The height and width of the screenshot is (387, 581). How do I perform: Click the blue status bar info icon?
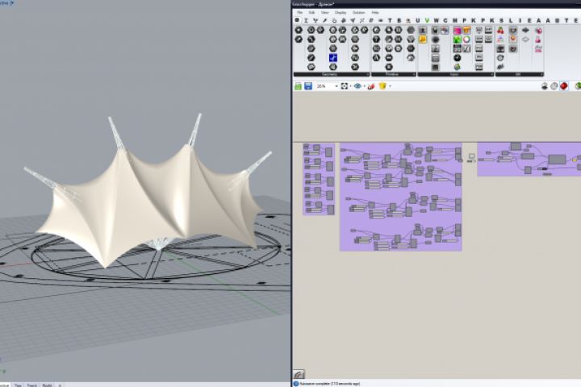296,384
